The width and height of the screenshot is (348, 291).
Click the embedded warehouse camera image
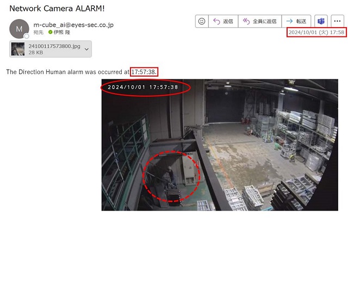[x=220, y=145]
